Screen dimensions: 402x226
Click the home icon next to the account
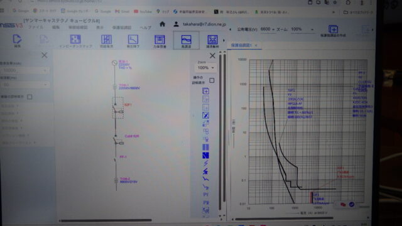point(162,24)
